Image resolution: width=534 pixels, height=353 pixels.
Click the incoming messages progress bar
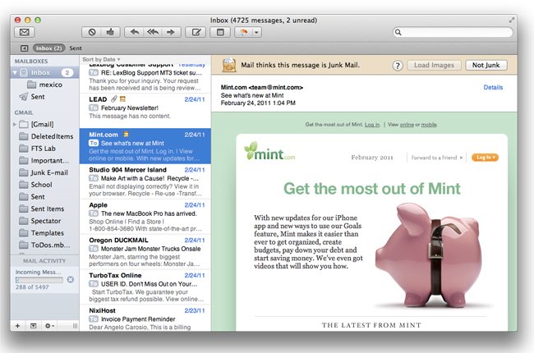coord(39,280)
